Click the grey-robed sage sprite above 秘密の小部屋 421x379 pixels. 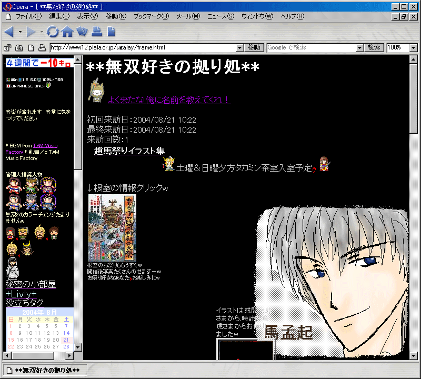tap(12, 268)
